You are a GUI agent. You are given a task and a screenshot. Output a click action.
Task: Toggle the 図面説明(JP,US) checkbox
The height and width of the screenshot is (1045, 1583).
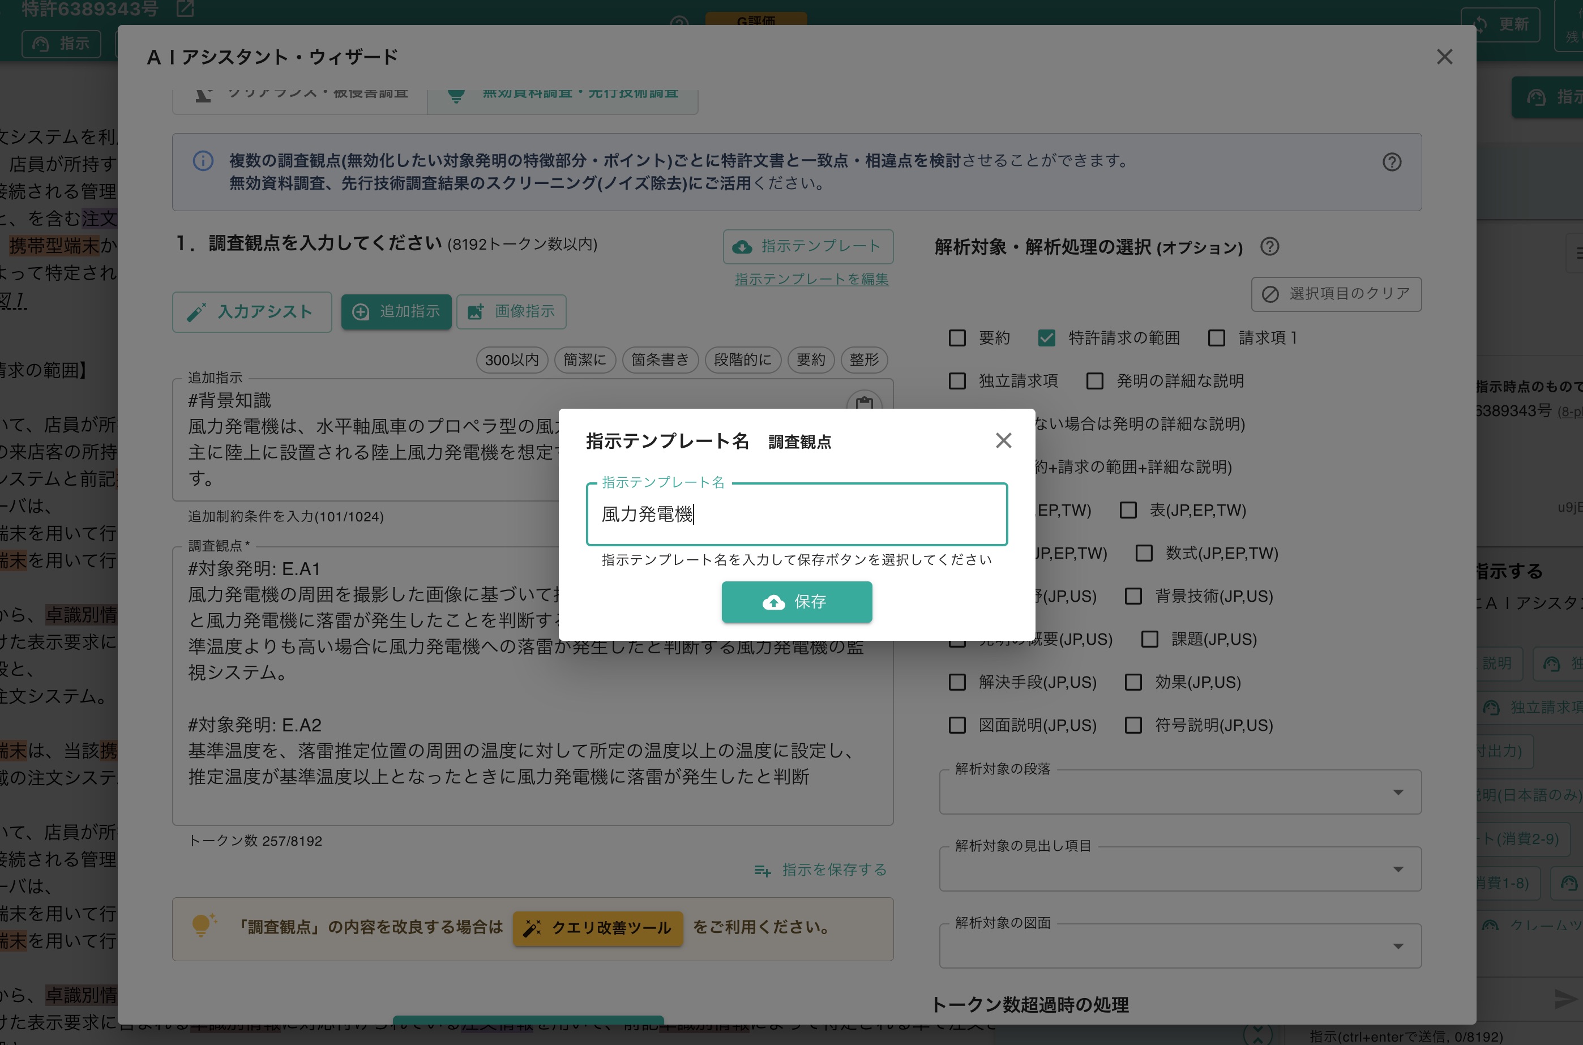point(957,725)
